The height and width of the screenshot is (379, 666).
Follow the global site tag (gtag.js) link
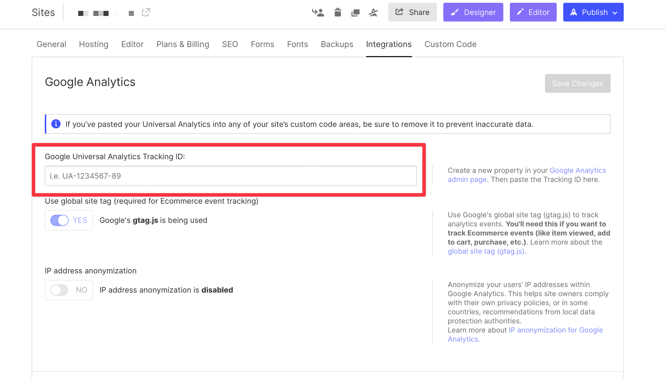coord(486,251)
